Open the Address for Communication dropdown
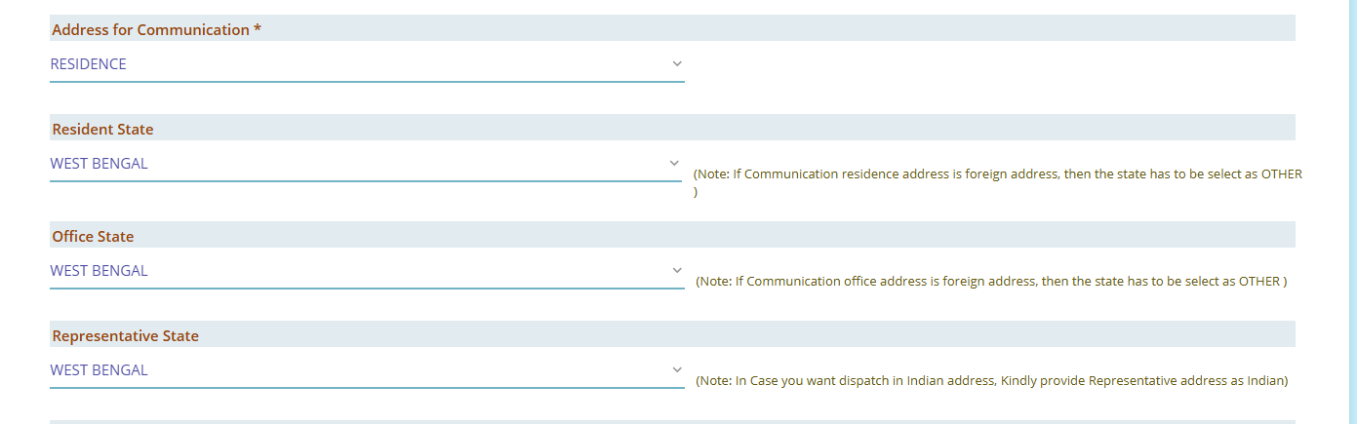Screen dimensions: 1357x424 pyautogui.click(x=367, y=65)
